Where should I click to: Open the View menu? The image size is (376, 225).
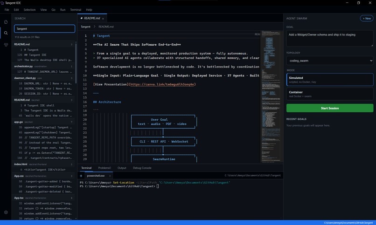(x=43, y=10)
